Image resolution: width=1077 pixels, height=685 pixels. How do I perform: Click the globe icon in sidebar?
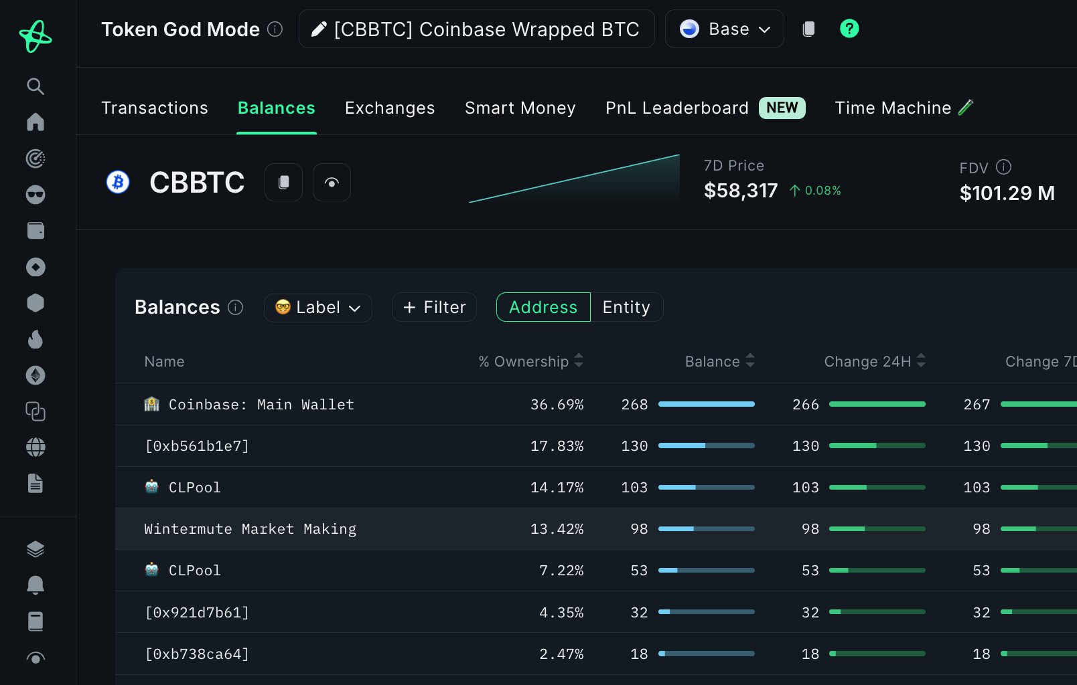point(35,448)
